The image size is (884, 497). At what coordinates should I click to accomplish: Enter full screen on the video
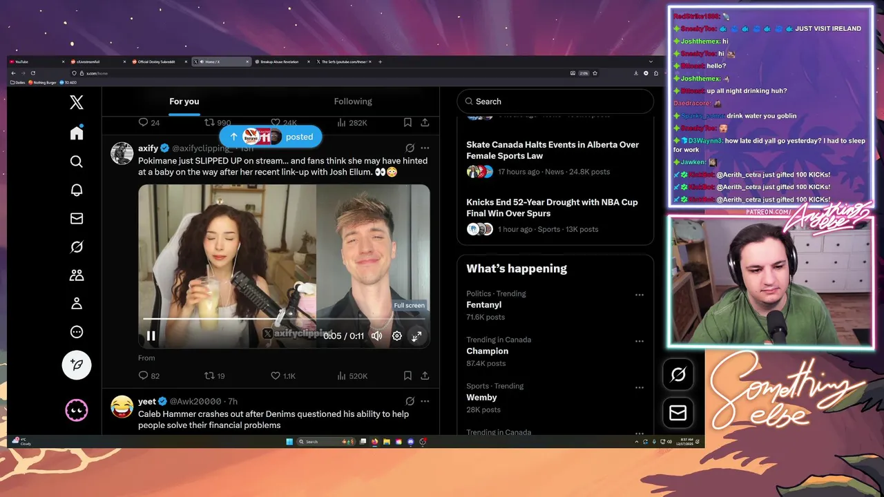416,336
